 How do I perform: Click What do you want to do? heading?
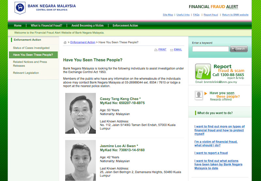click(215, 113)
